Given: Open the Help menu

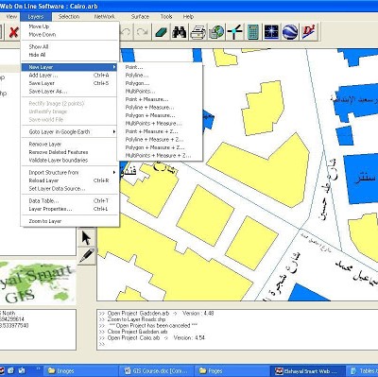Looking at the screenshot, I should click(188, 17).
